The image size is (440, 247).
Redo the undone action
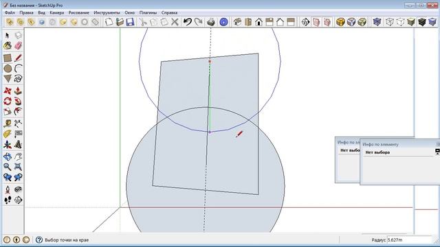(199, 22)
